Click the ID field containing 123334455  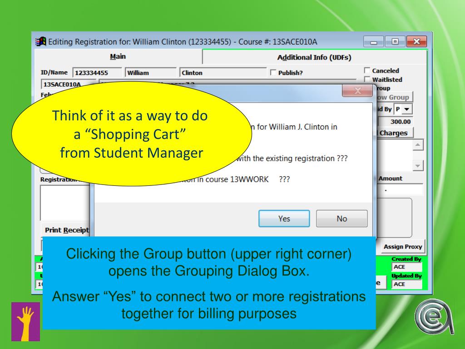pos(97,73)
